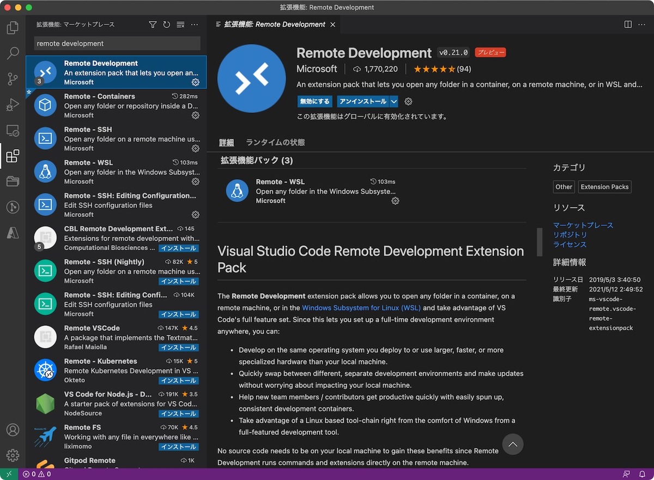Click the remote window indicator in status bar

tap(9, 474)
